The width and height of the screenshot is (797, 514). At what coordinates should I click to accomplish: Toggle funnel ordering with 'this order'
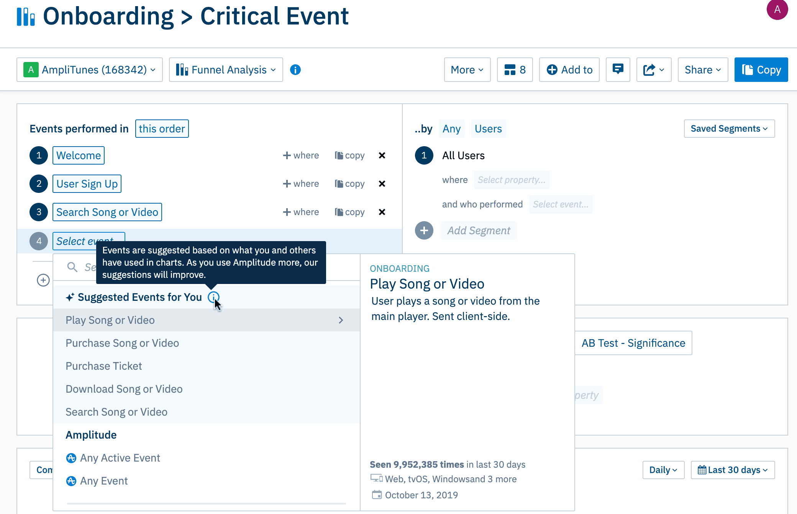pyautogui.click(x=162, y=129)
